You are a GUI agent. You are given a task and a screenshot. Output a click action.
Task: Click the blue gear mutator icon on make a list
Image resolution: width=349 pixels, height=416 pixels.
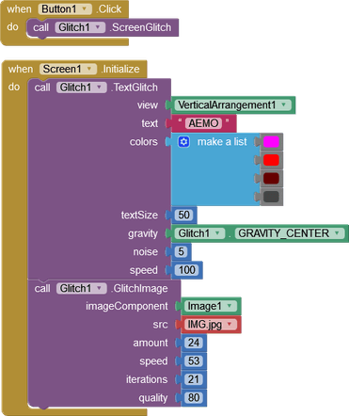pyautogui.click(x=183, y=142)
